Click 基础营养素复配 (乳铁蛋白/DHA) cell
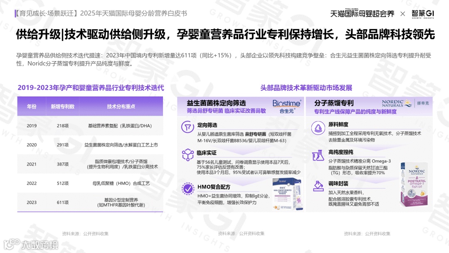This screenshot has height=253, width=449. click(x=120, y=126)
